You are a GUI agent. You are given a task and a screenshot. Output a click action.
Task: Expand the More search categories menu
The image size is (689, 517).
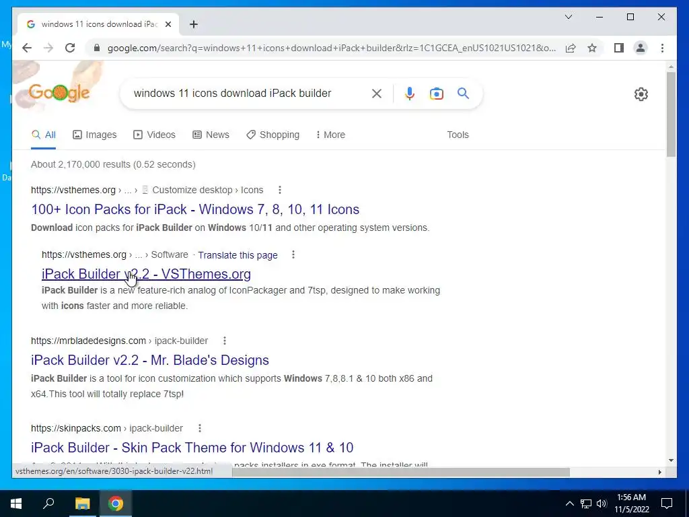coord(330,135)
